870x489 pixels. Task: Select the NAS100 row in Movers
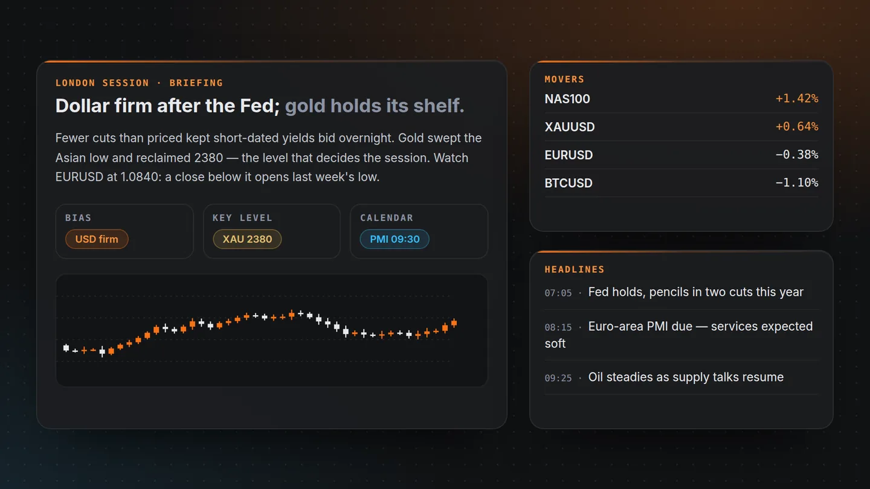(681, 99)
